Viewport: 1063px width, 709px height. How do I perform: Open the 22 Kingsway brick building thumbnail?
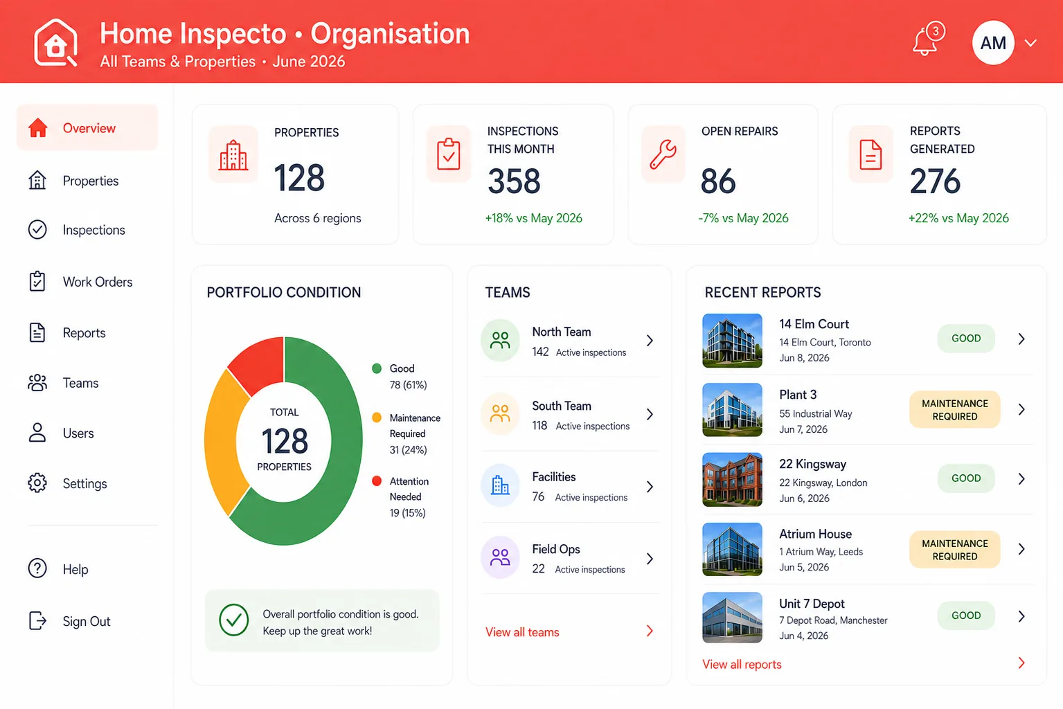[732, 480]
